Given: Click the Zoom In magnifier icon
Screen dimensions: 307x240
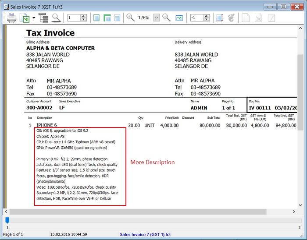Looking at the screenshot, I should click(130, 18).
